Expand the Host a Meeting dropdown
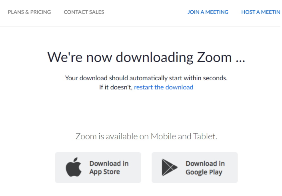Image resolution: width=282 pixels, height=196 pixels. coord(262,12)
